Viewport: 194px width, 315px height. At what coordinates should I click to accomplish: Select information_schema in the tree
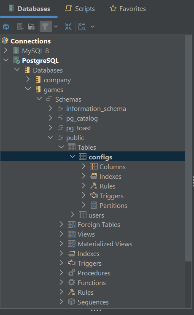coord(96,109)
